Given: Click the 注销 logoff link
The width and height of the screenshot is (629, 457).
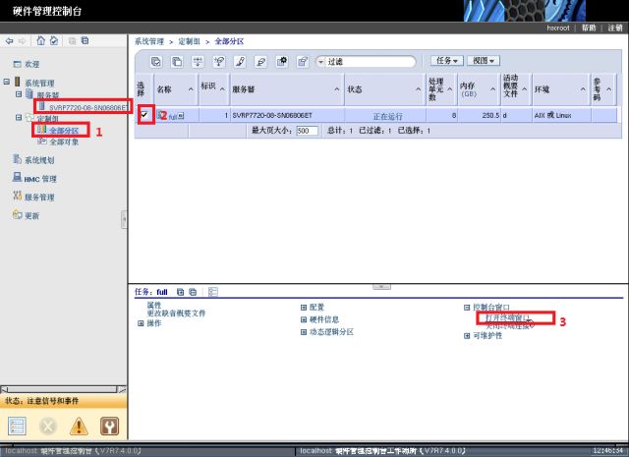Looking at the screenshot, I should pos(614,28).
